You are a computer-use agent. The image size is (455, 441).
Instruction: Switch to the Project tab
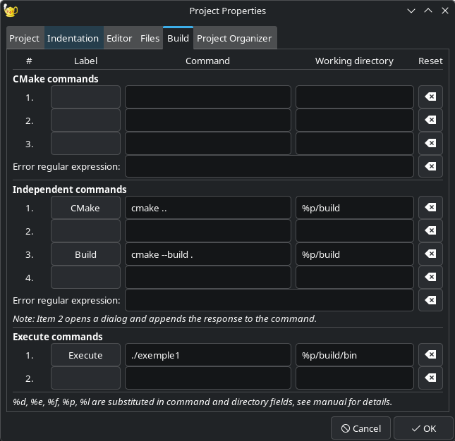pos(24,39)
